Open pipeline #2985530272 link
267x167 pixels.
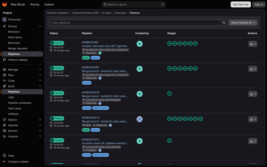[x=90, y=118]
